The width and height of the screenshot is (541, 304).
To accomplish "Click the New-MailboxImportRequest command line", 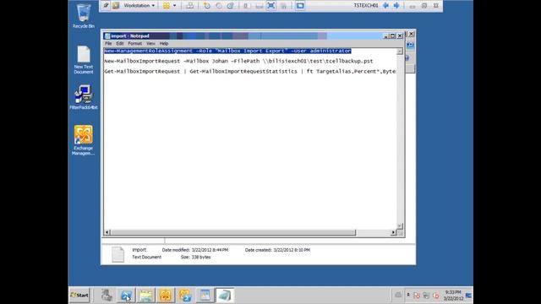I will pyautogui.click(x=238, y=61).
